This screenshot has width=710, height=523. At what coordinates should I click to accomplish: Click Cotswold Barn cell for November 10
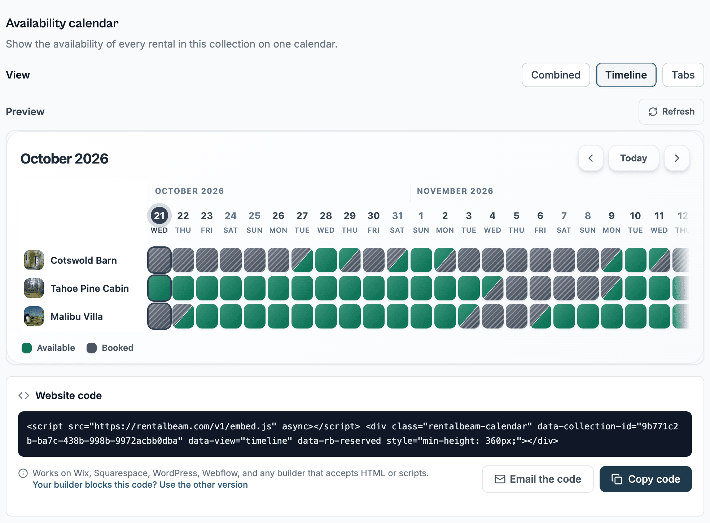[635, 260]
